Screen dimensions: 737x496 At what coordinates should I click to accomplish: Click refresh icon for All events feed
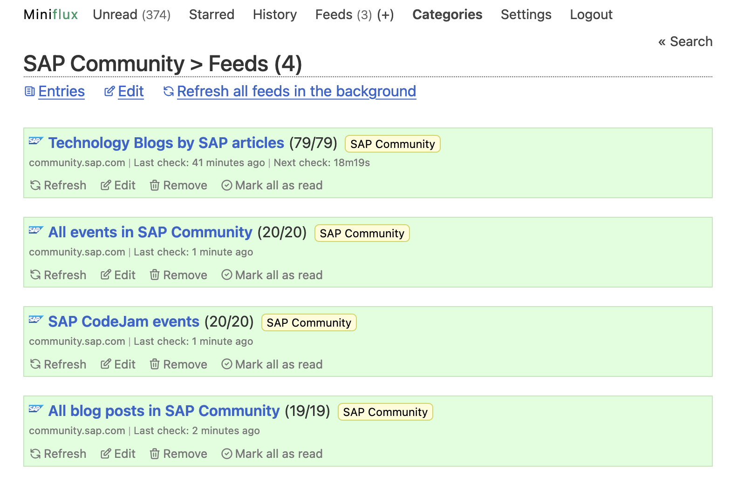pyautogui.click(x=35, y=275)
